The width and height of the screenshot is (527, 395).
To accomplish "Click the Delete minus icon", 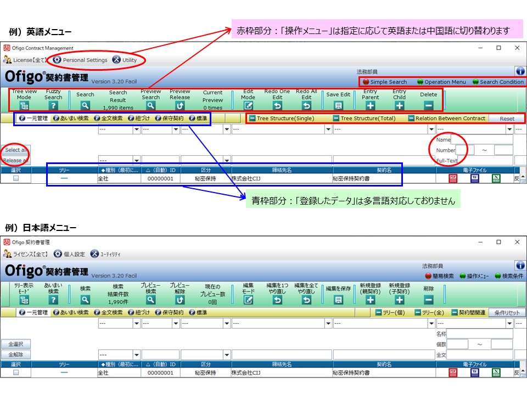I will [428, 106].
